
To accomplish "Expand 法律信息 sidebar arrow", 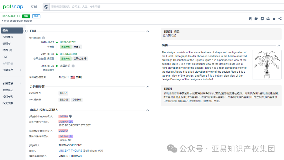I will 20,70.
